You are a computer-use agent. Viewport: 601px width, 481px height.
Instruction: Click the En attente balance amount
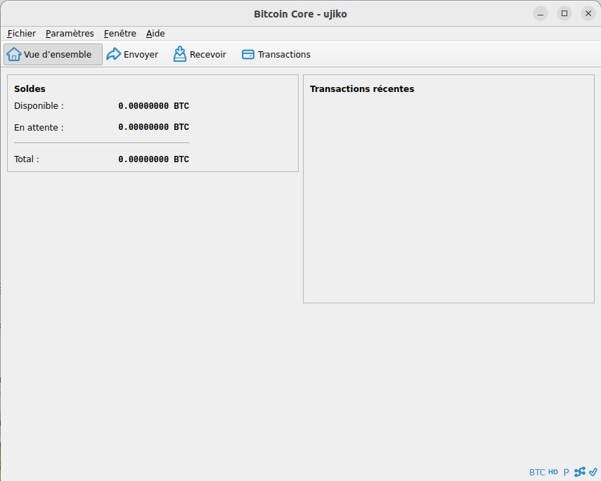point(154,127)
